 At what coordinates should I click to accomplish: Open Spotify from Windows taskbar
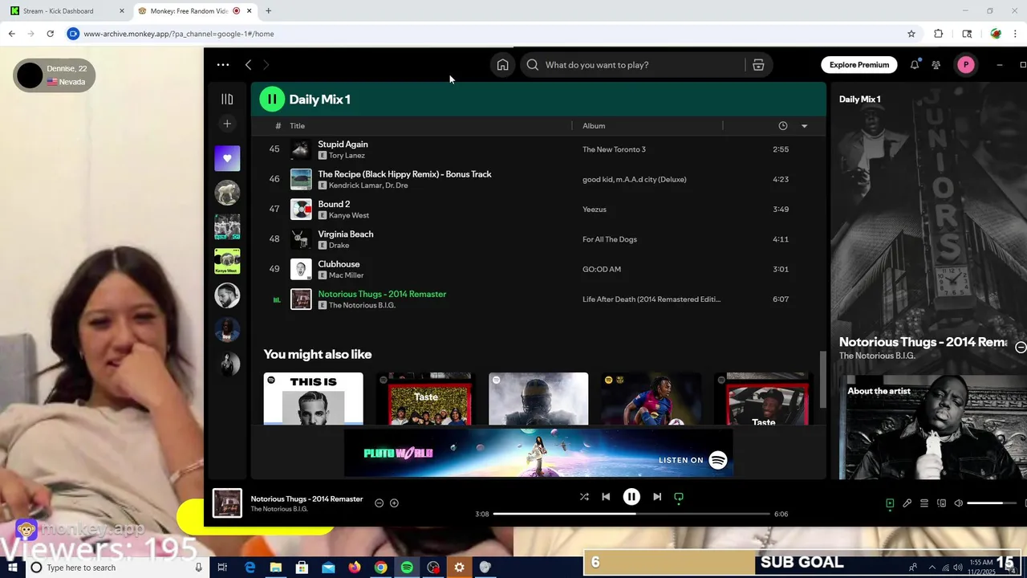click(407, 568)
